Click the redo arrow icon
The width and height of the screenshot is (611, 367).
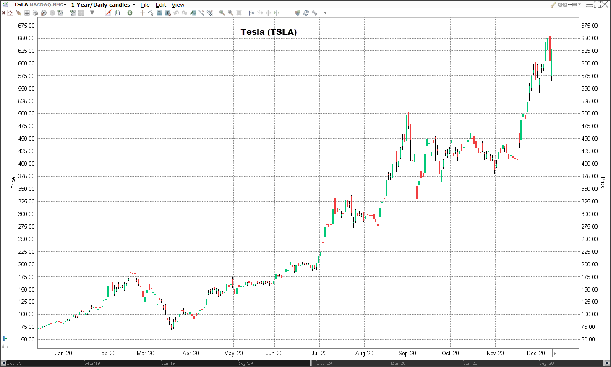[185, 13]
